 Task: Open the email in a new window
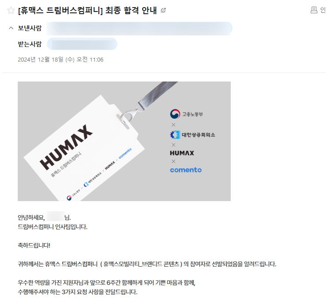[x=163, y=10]
